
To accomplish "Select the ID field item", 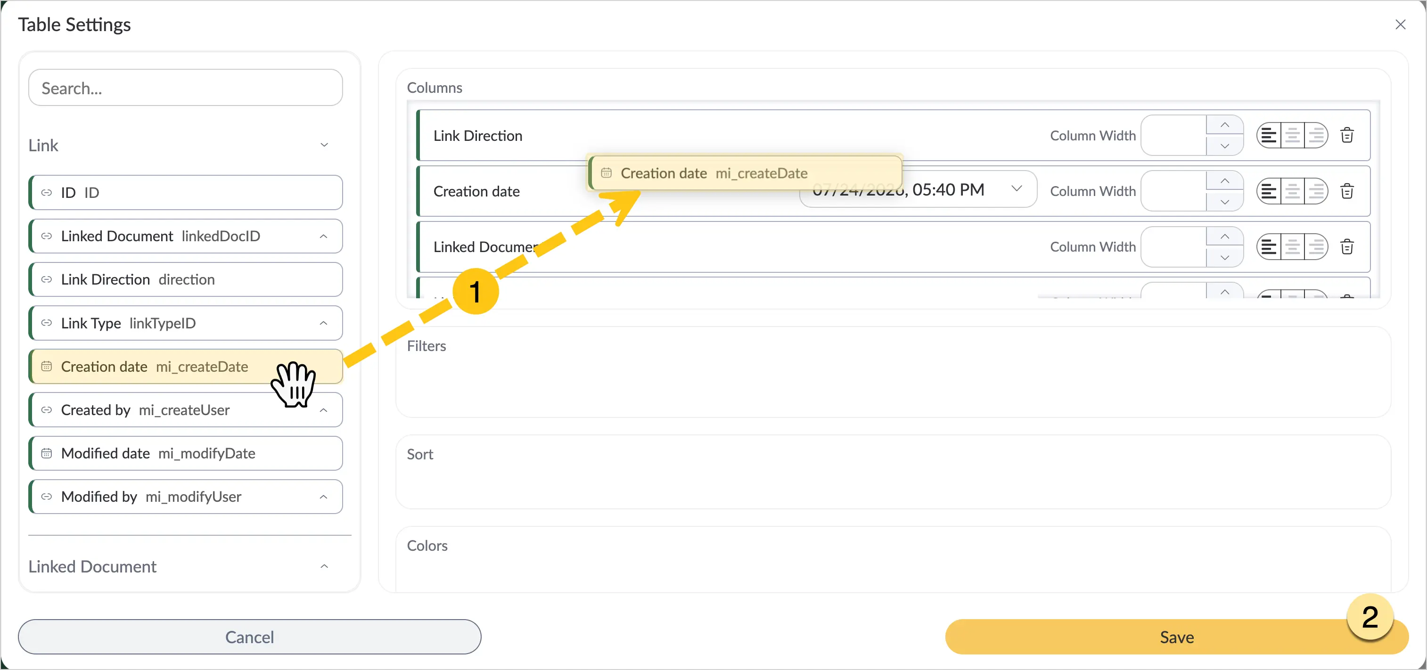I will point(186,193).
